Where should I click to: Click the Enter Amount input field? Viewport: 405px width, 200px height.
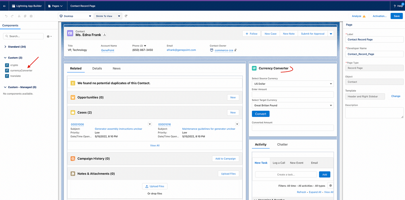coord(293,95)
